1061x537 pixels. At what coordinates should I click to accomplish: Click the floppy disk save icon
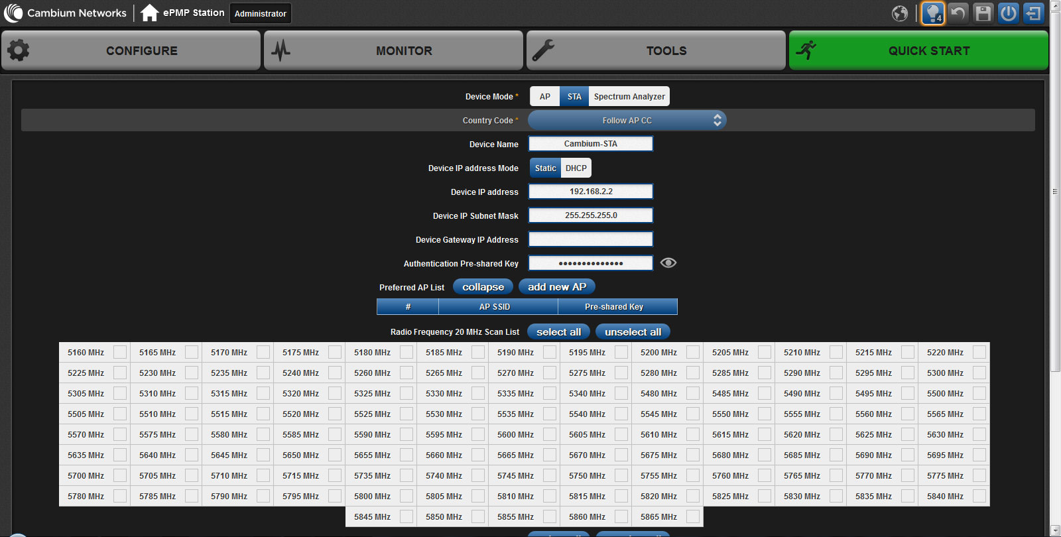(x=983, y=13)
